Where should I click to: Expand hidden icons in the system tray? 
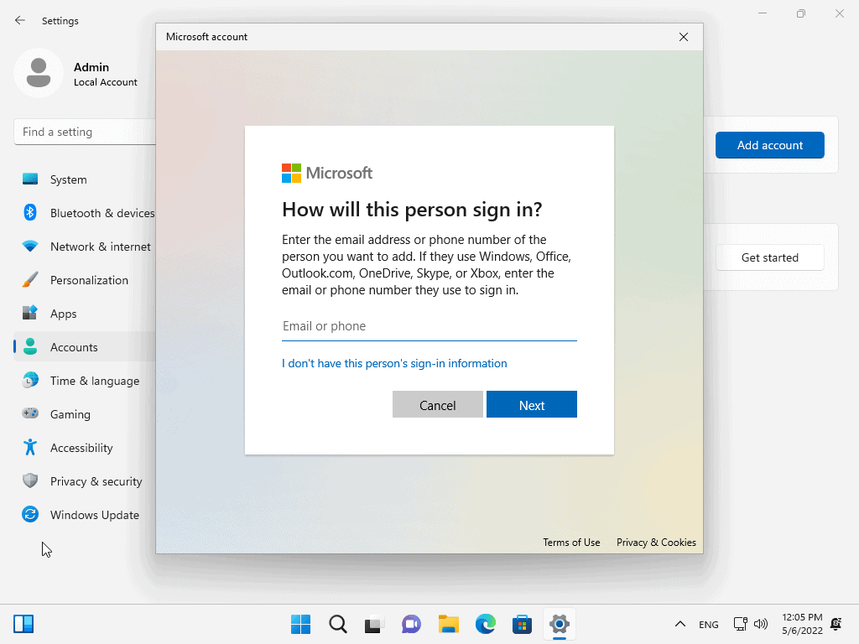click(x=680, y=624)
